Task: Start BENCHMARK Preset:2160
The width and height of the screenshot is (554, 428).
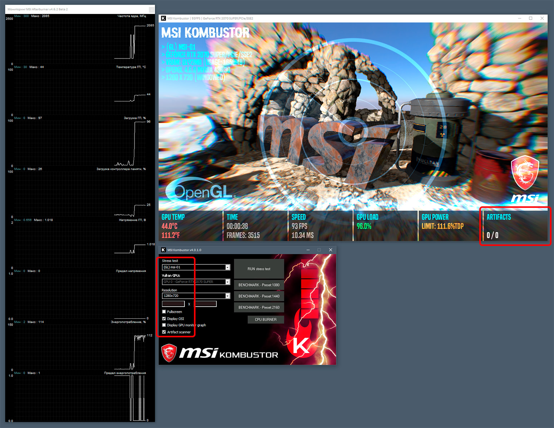Action: pyautogui.click(x=259, y=307)
